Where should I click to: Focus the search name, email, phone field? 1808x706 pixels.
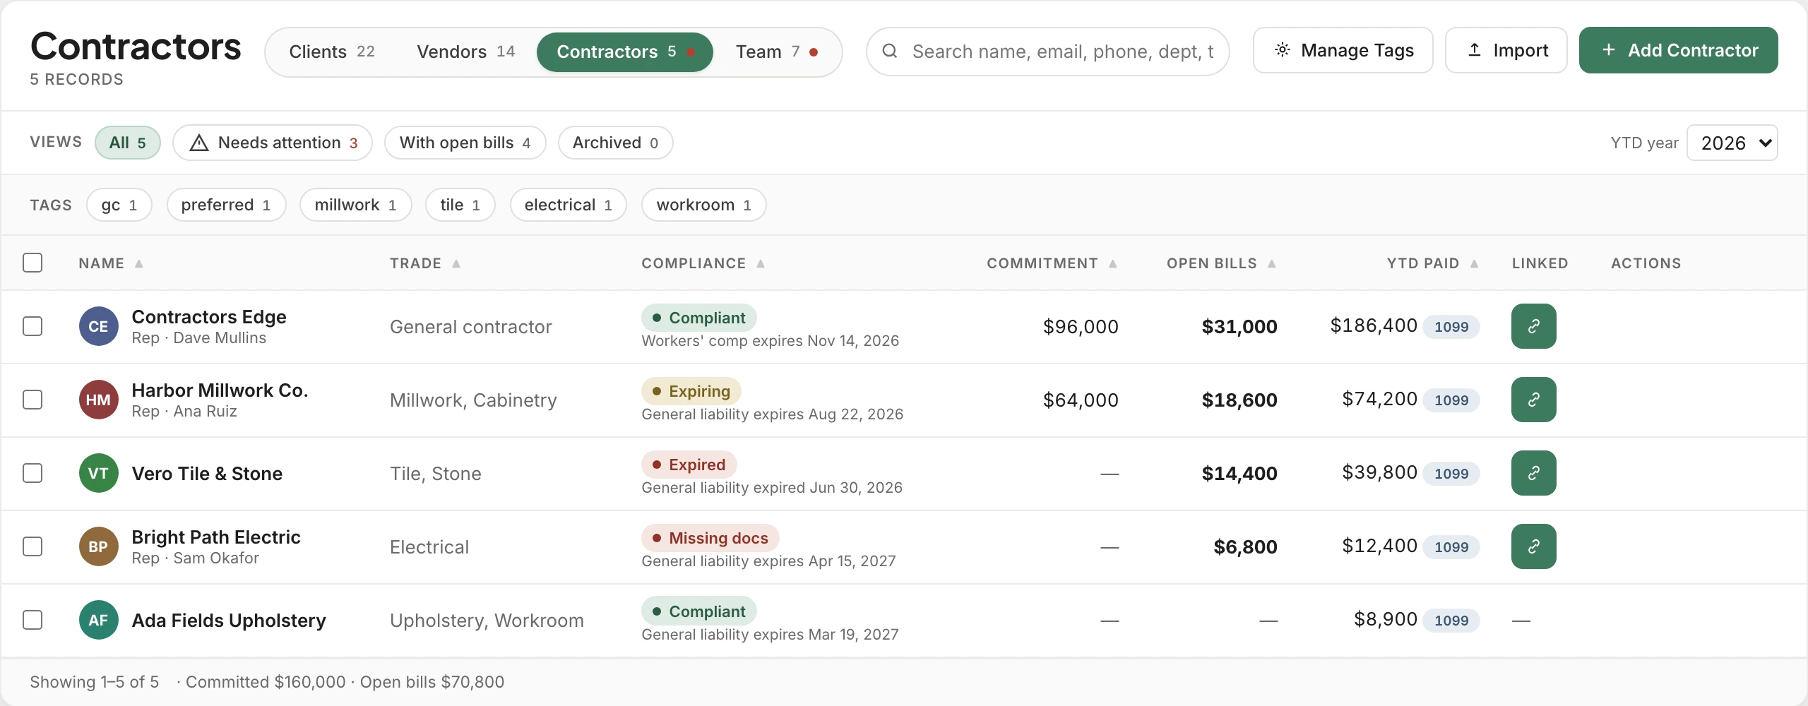[x=1047, y=51]
